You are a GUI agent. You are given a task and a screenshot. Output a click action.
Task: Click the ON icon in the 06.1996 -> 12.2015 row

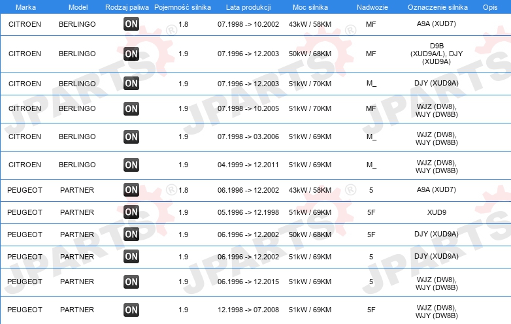tap(131, 282)
